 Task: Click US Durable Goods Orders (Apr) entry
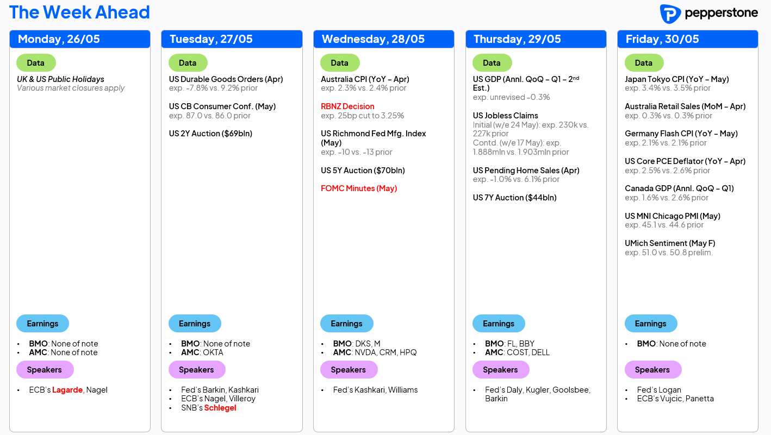coord(226,79)
